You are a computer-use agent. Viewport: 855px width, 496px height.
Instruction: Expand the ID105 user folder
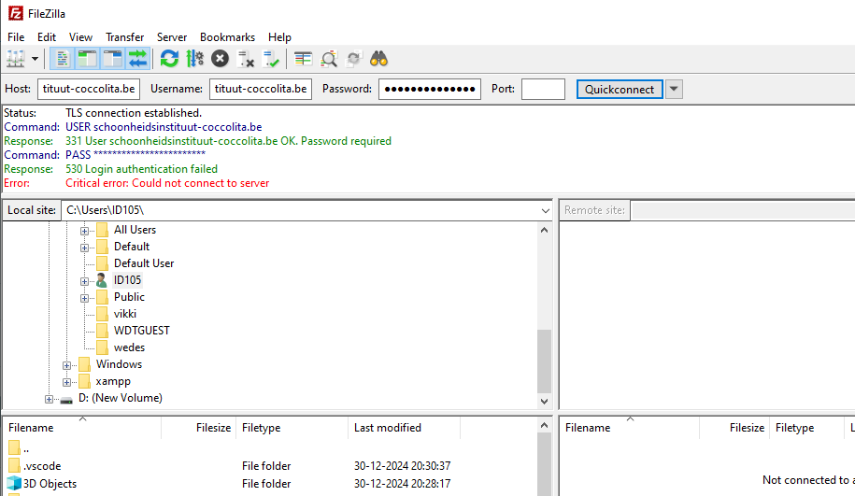point(84,281)
